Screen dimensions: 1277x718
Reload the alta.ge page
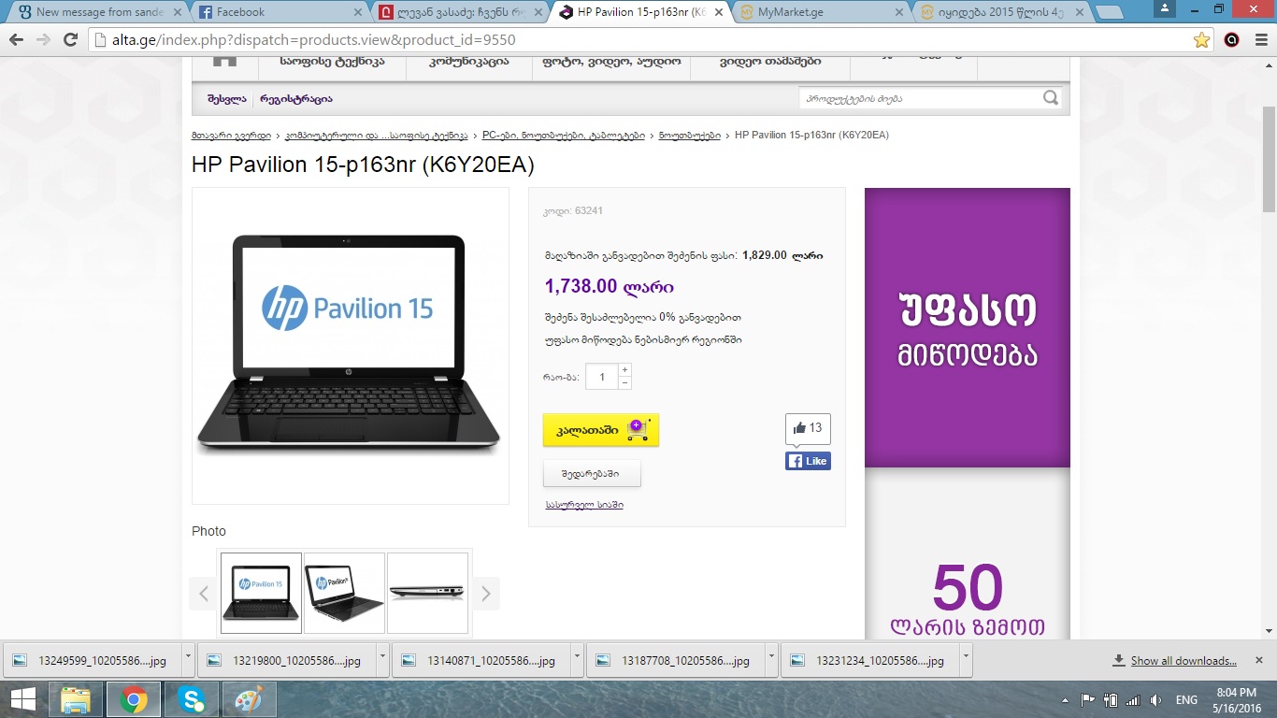pos(70,40)
